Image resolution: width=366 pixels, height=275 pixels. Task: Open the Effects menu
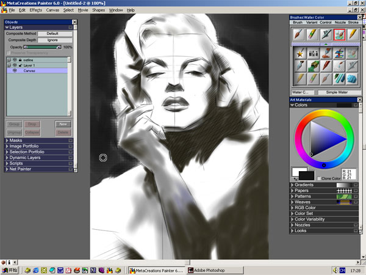pos(36,10)
